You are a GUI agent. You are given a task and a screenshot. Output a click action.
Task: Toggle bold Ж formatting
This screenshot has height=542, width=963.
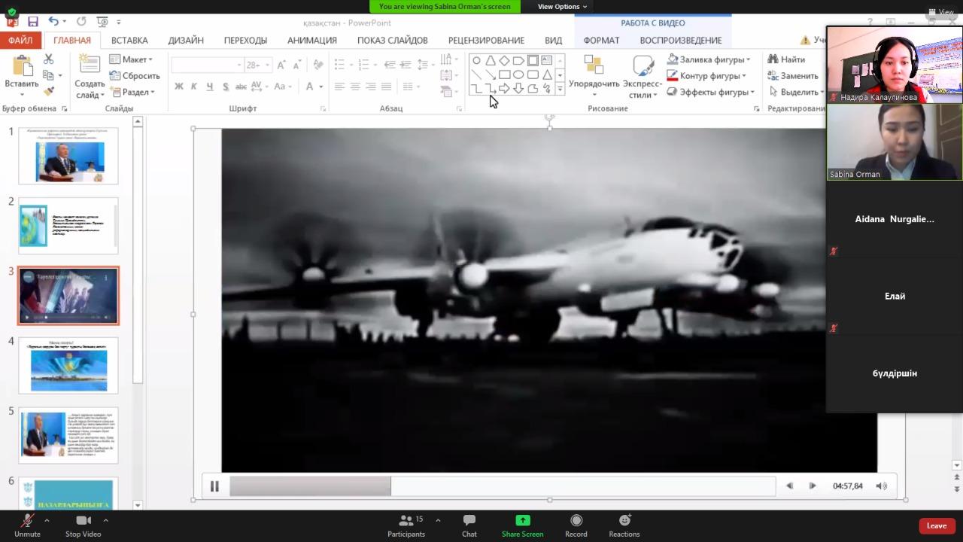coord(178,87)
